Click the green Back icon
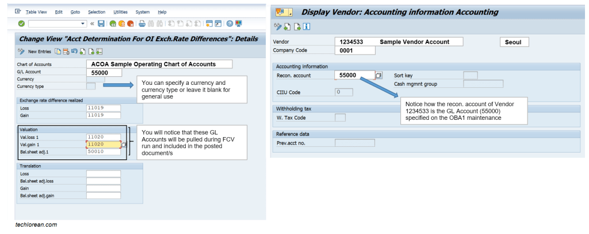The width and height of the screenshot is (589, 234). point(113,24)
